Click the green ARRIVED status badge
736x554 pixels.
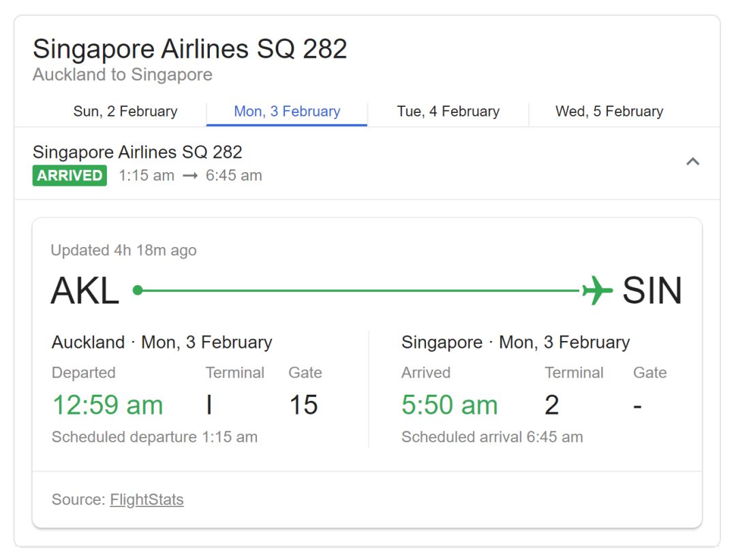(x=70, y=176)
